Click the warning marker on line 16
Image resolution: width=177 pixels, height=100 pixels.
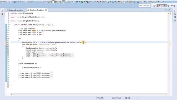(6, 42)
